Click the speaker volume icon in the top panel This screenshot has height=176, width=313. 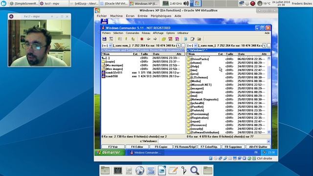[x=186, y=3]
